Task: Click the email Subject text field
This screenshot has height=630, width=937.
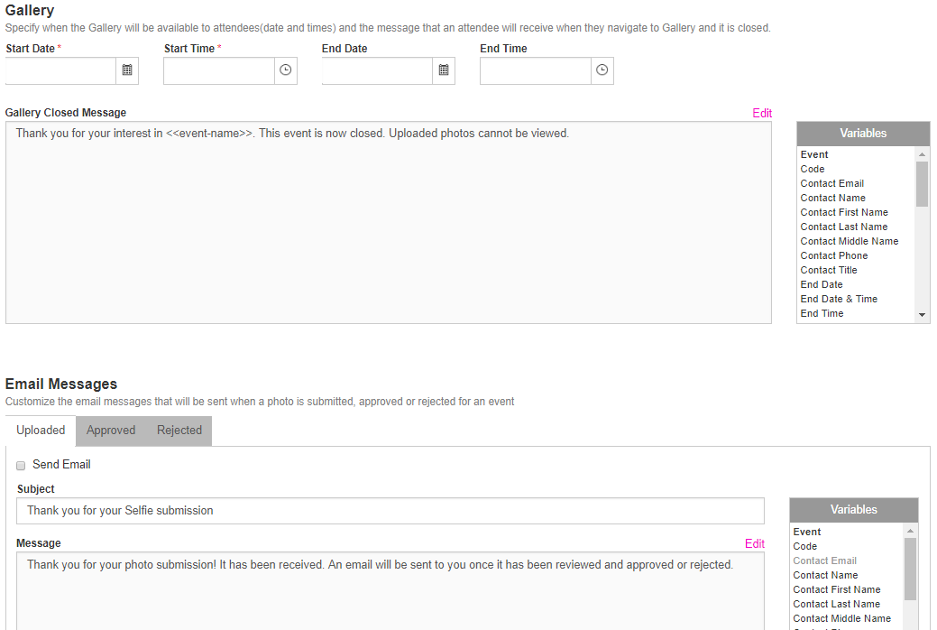Action: (x=390, y=511)
